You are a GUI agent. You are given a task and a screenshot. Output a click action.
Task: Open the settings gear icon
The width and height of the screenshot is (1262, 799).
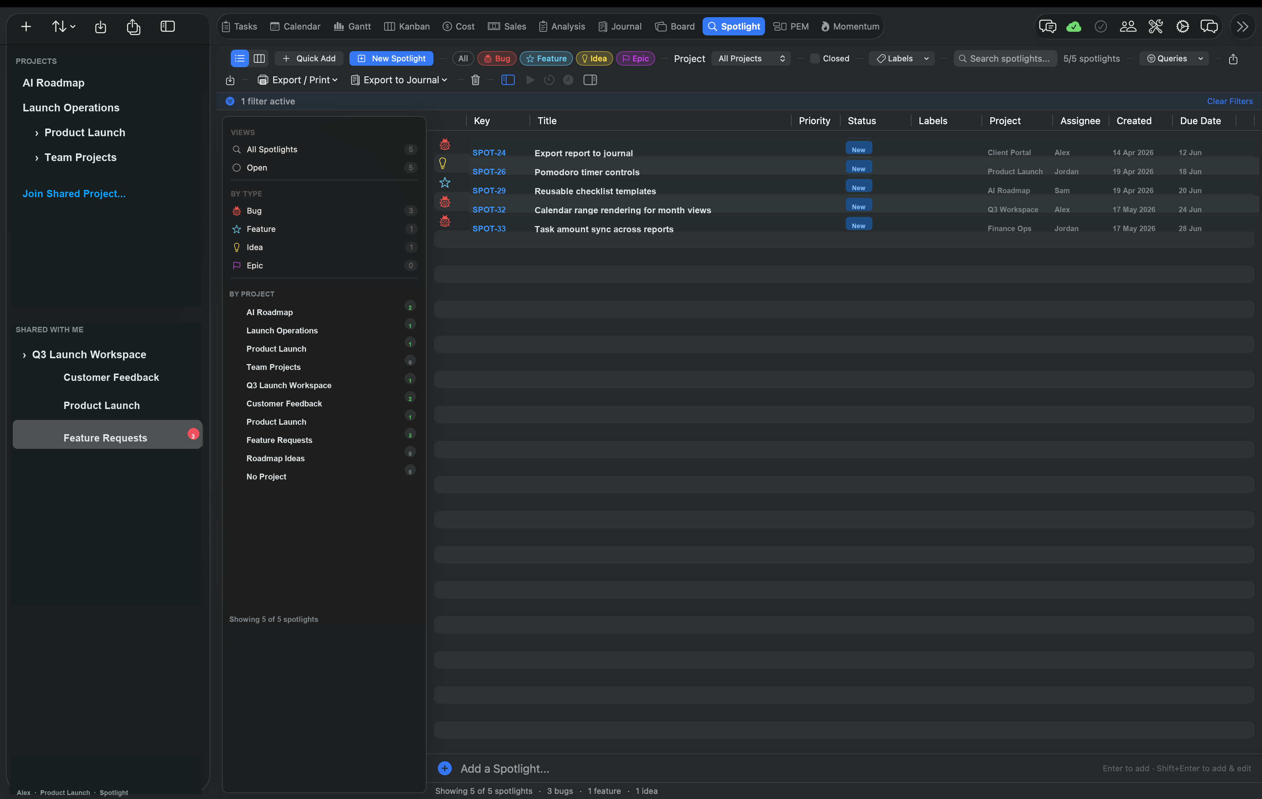click(1182, 26)
